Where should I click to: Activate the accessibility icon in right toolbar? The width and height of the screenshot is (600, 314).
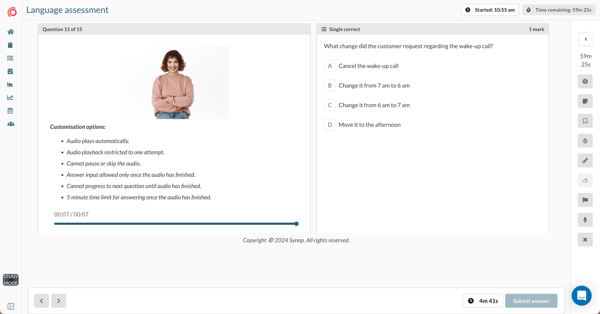[585, 81]
